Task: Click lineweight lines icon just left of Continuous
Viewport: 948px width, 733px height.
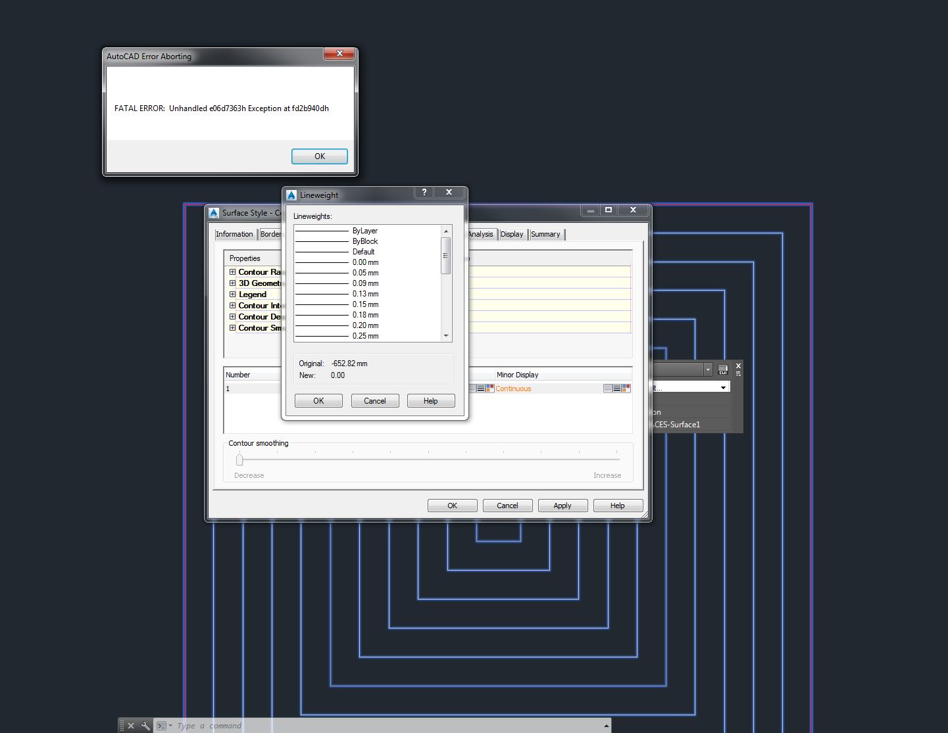Action: (x=481, y=389)
